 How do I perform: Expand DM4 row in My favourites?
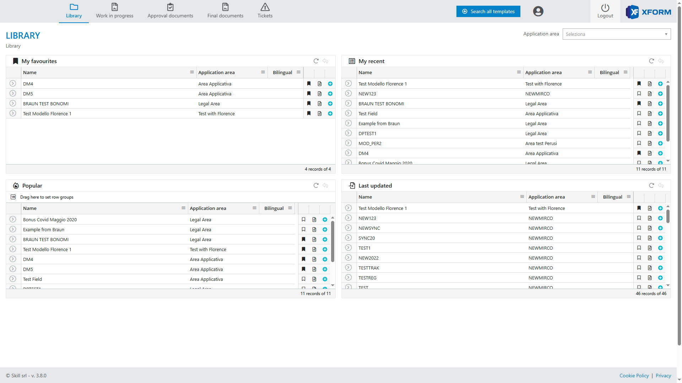[x=13, y=83]
